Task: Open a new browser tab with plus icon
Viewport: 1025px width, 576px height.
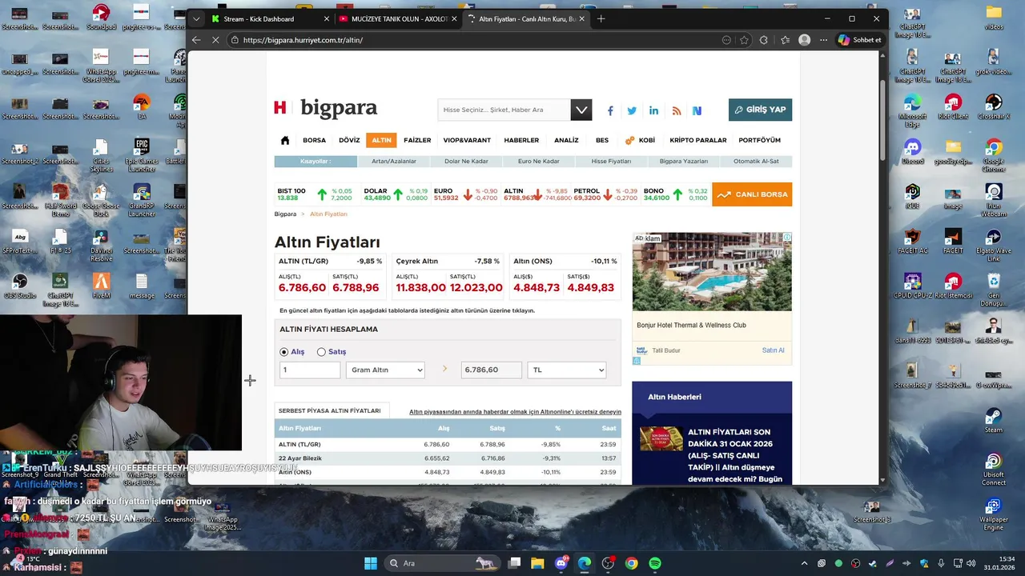Action: [601, 18]
